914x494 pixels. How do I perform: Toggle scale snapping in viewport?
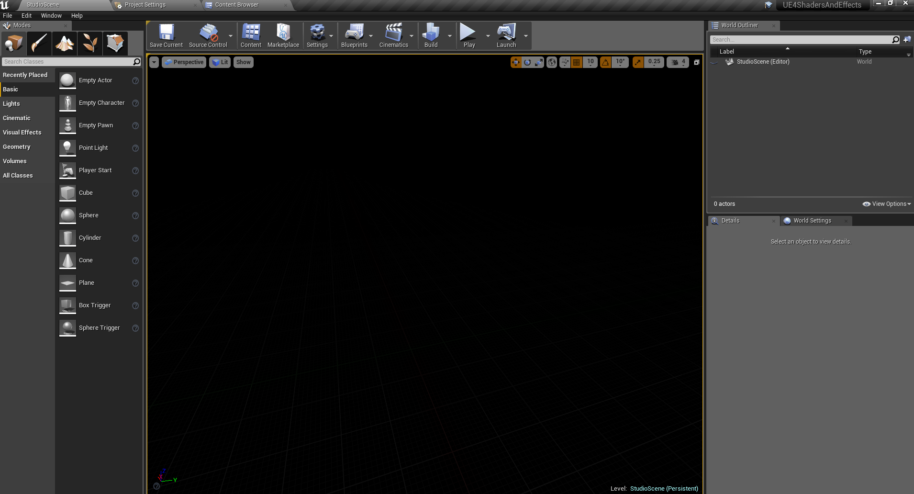coord(638,62)
